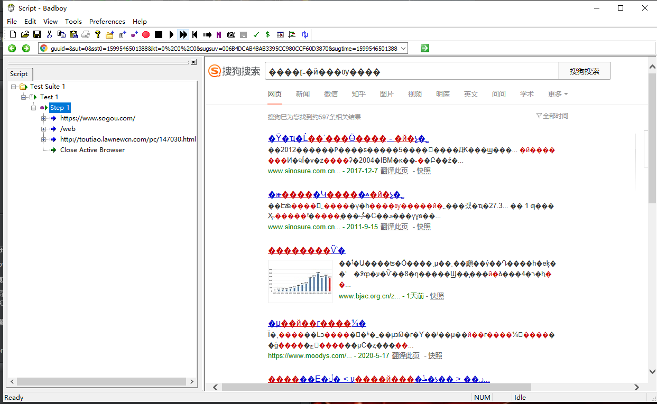Open the URL address dropdown arrow

coord(403,48)
